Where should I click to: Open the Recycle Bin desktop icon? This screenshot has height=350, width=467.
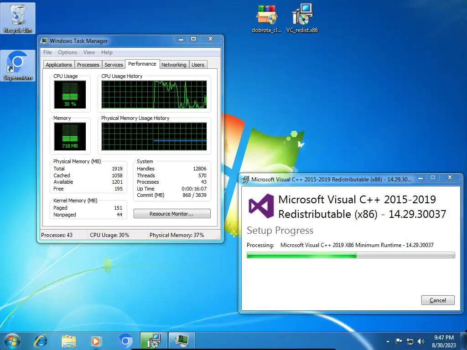pyautogui.click(x=18, y=18)
